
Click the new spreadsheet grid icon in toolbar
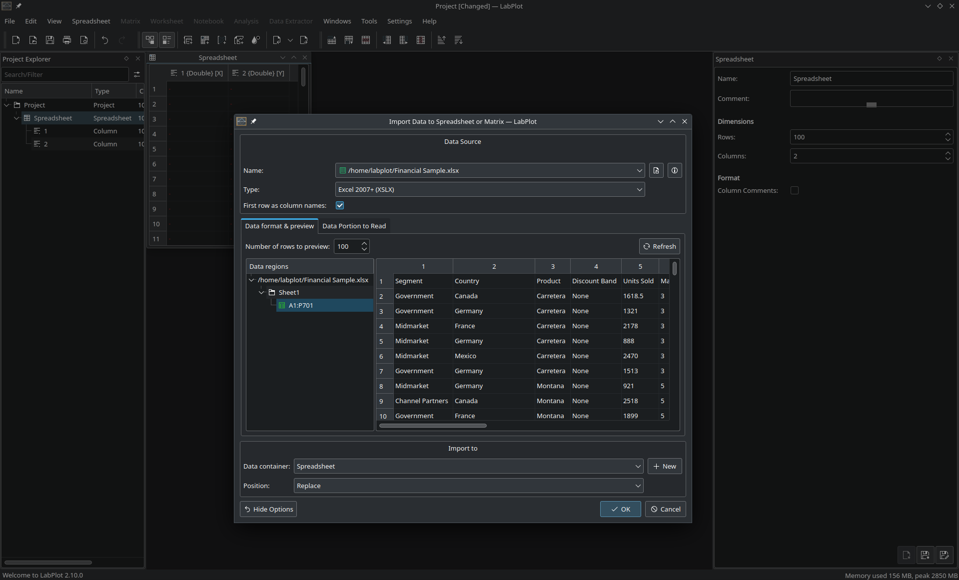coord(205,40)
